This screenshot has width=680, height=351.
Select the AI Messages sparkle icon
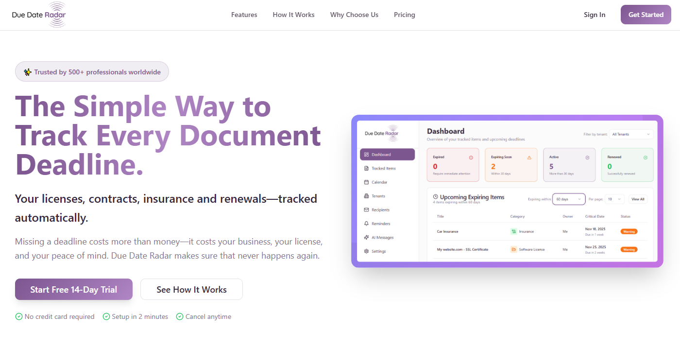[x=366, y=237]
